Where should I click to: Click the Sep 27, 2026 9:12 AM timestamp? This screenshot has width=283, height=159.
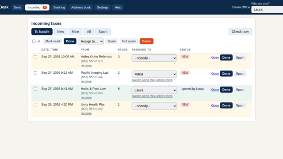(x=57, y=72)
